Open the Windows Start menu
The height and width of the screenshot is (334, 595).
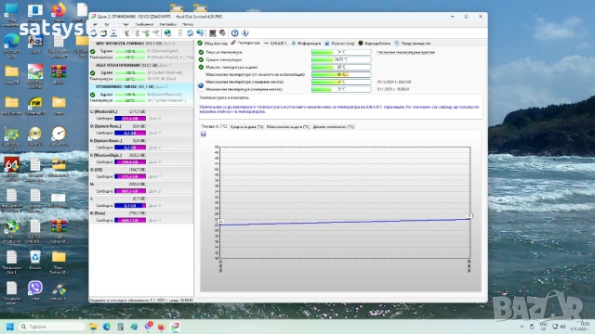point(10,327)
